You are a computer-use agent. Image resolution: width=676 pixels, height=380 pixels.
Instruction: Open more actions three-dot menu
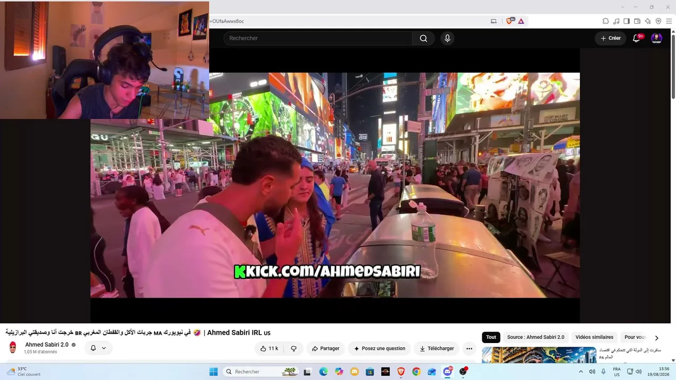coord(469,348)
